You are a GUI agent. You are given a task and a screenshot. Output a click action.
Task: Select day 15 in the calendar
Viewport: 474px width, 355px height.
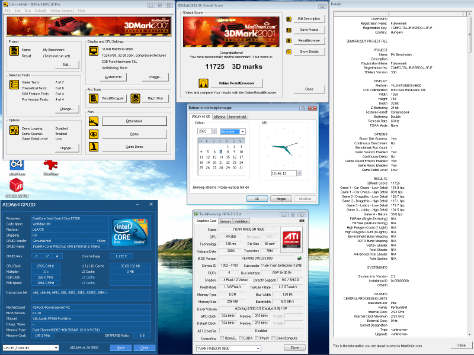[x=228, y=157]
